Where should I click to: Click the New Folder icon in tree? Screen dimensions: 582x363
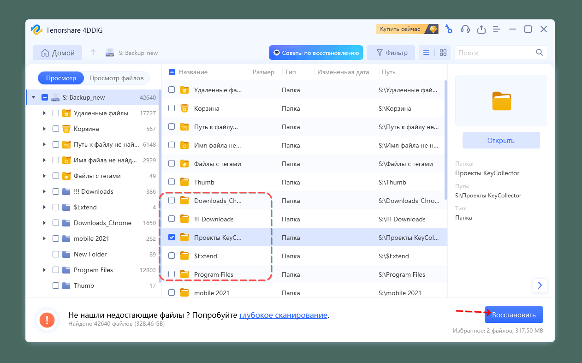pyautogui.click(x=66, y=254)
